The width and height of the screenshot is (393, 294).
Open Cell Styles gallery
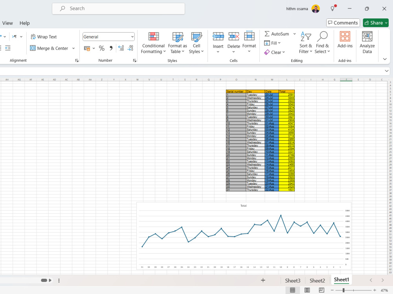point(196,43)
